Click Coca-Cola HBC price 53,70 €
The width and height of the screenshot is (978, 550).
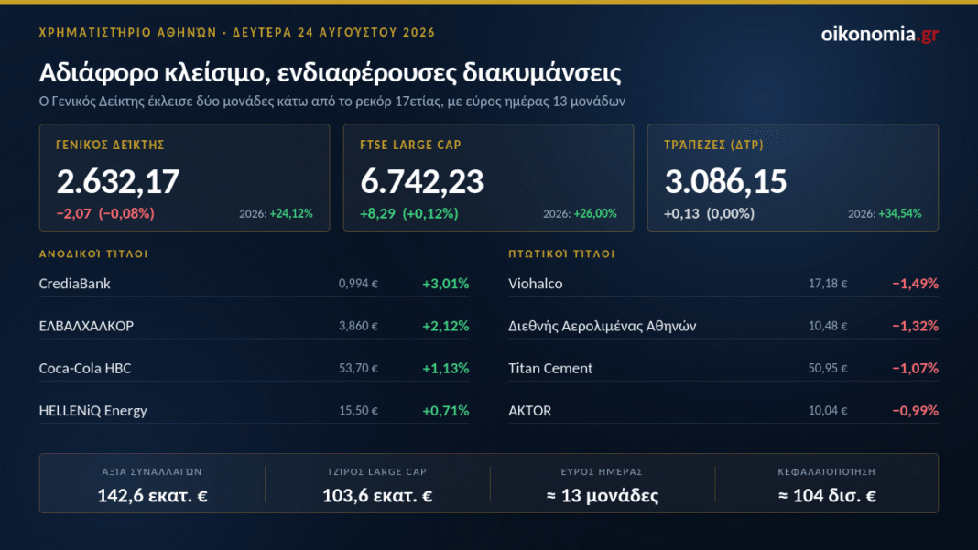[358, 369]
